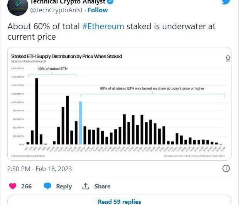This screenshot has width=240, height=205.
Task: Open the tweet info circle icon
Action: (x=226, y=168)
